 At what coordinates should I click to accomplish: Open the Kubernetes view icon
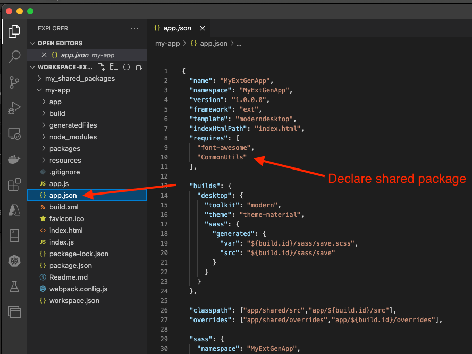[14, 262]
